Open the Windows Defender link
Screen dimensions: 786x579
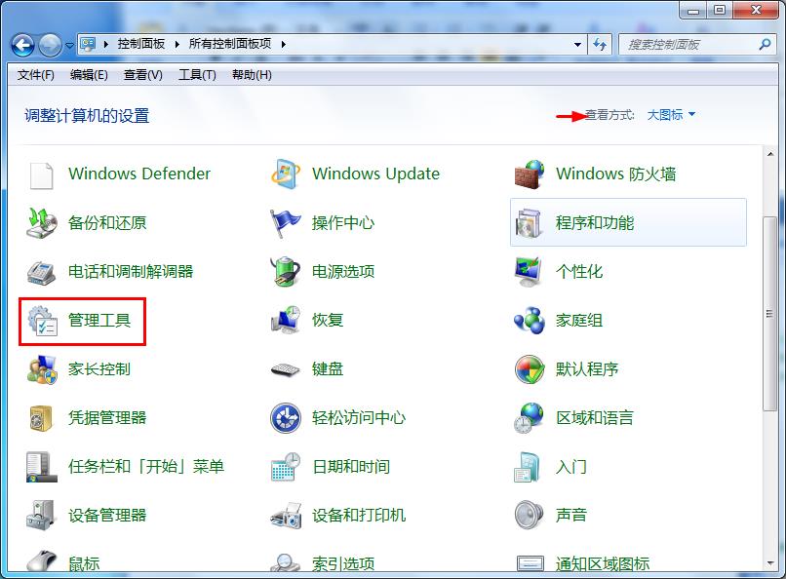(139, 174)
